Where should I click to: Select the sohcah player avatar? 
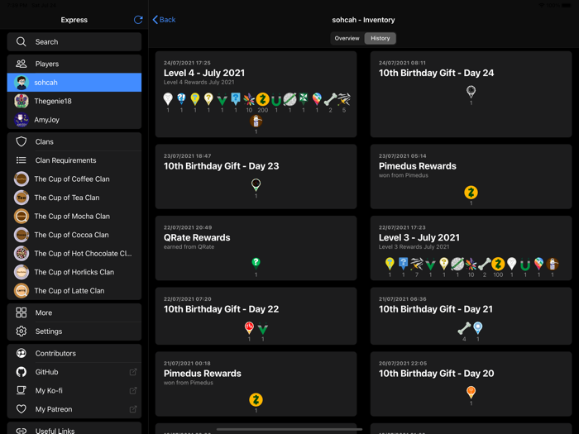click(x=22, y=83)
